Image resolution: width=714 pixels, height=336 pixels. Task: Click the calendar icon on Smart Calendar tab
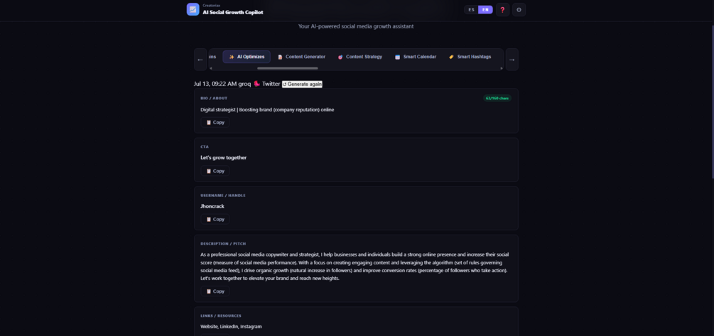click(x=398, y=57)
